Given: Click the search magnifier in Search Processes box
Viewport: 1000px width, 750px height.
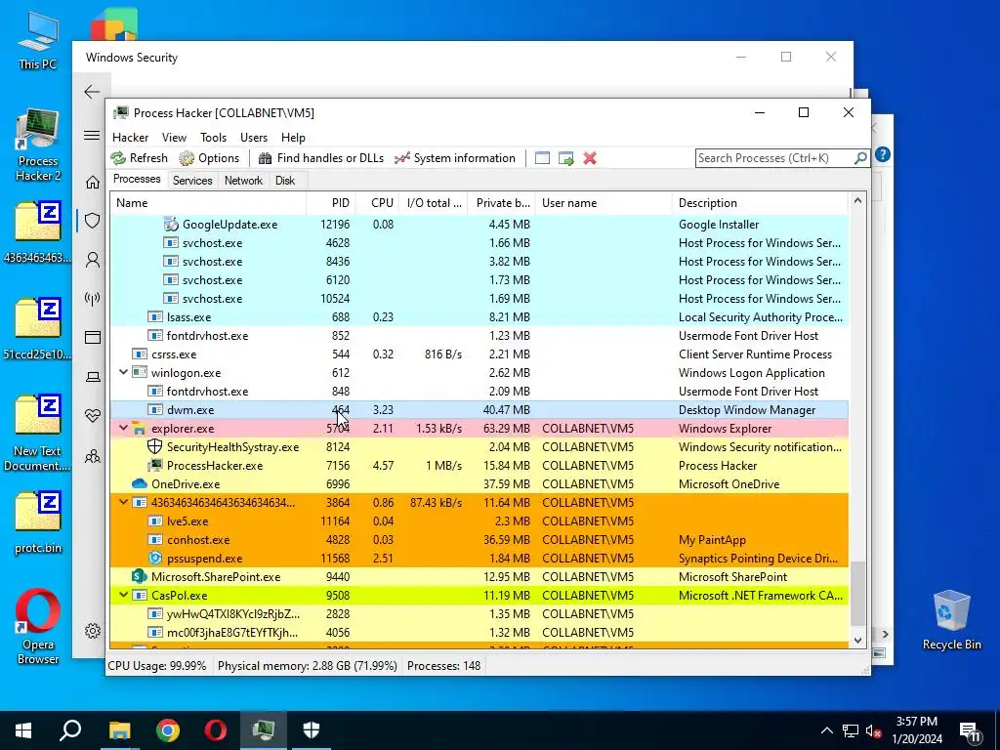Looking at the screenshot, I should (860, 158).
